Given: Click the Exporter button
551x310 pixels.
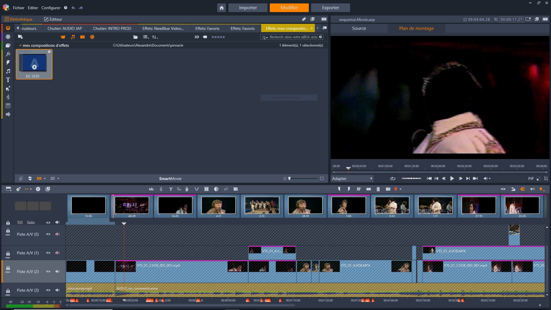Looking at the screenshot, I should click(x=330, y=8).
